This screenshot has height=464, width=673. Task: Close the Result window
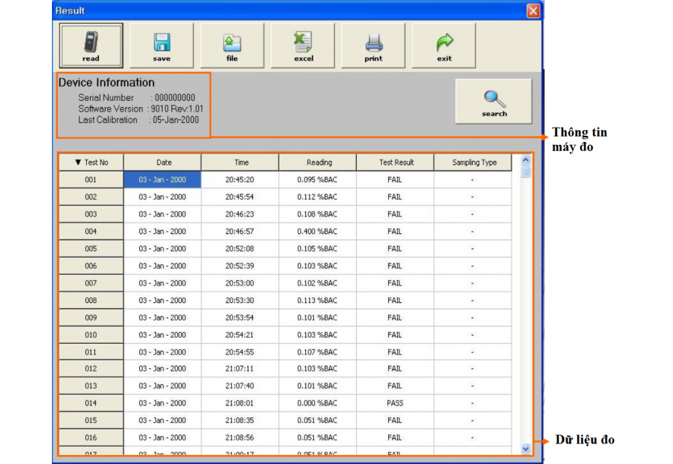point(533,11)
